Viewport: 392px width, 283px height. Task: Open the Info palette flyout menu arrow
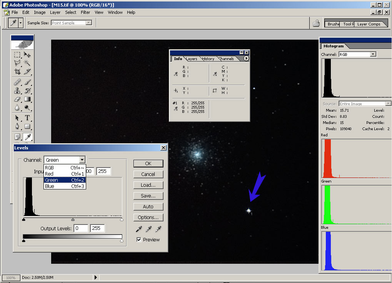tap(246, 59)
